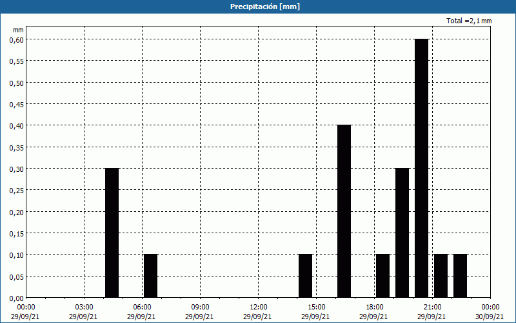Click the 15:00 time axis label
This screenshot has height=323, width=516.
[317, 307]
